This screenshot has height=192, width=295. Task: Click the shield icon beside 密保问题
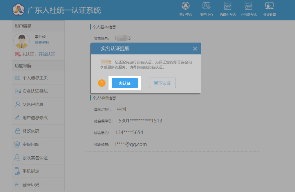click(x=17, y=145)
